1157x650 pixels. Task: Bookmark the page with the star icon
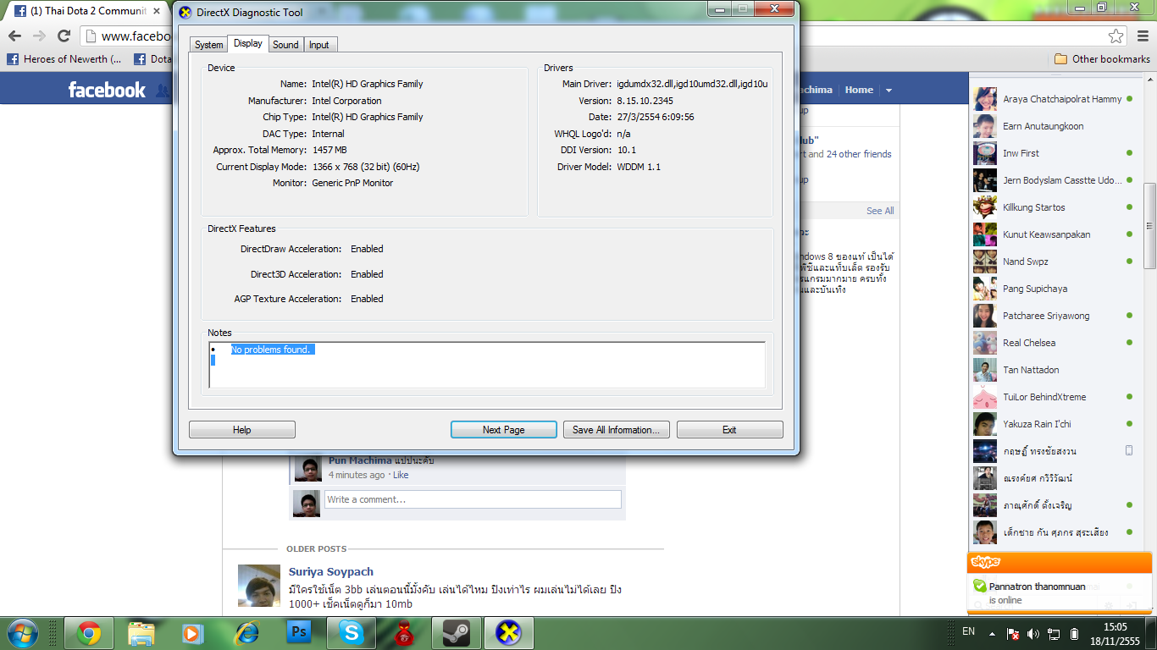(1116, 36)
